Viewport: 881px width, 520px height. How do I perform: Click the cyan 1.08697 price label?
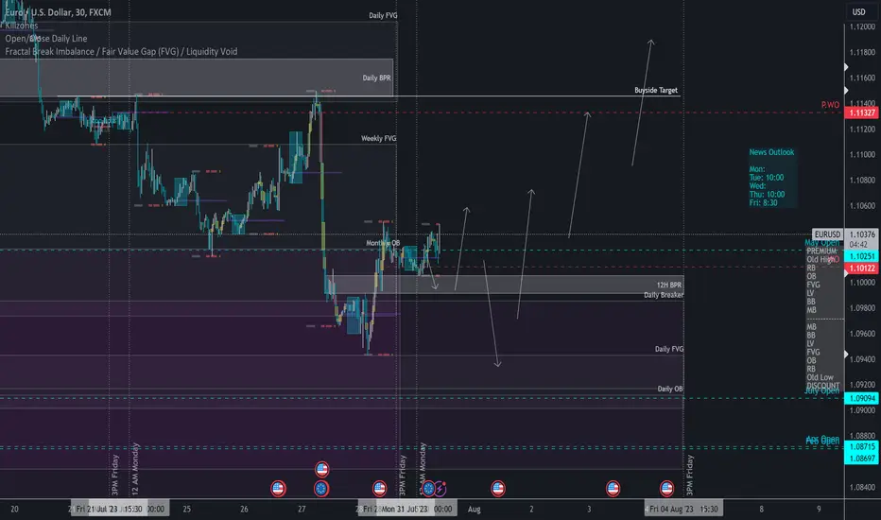[862, 459]
